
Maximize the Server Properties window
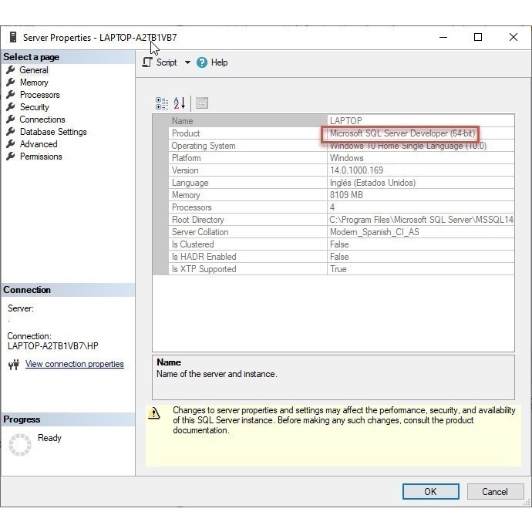[x=477, y=37]
